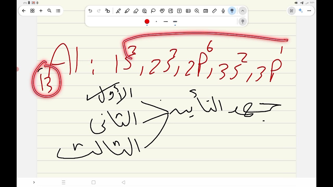Toggle finger drawing mode

pyautogui.click(x=107, y=11)
